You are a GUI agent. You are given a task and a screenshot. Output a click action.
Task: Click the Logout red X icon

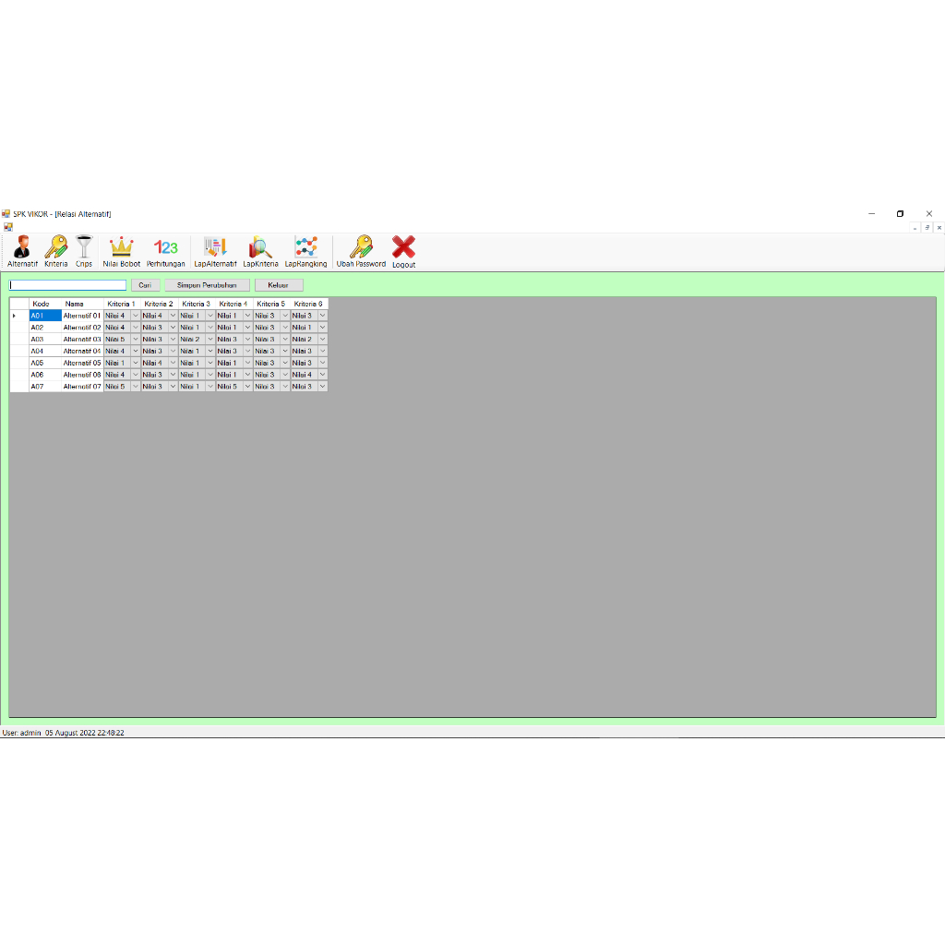point(404,252)
